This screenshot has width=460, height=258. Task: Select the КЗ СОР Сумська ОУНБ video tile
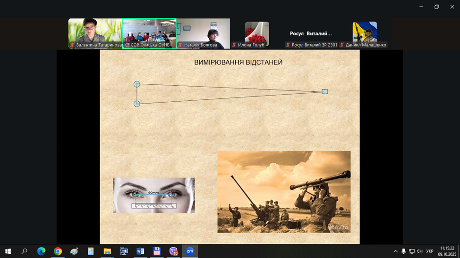[x=149, y=33]
